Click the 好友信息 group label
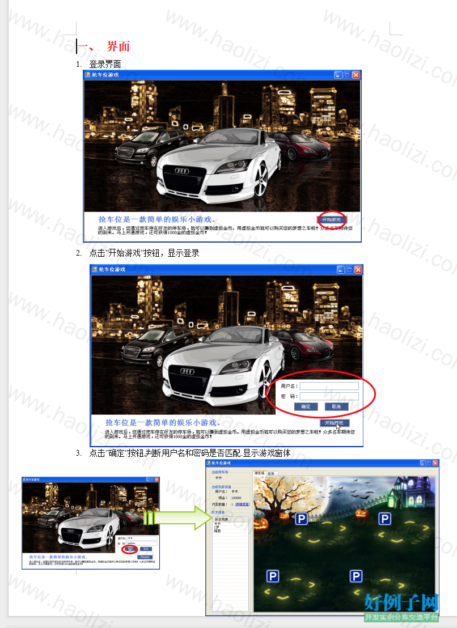The height and width of the screenshot is (628, 457). pos(218,512)
